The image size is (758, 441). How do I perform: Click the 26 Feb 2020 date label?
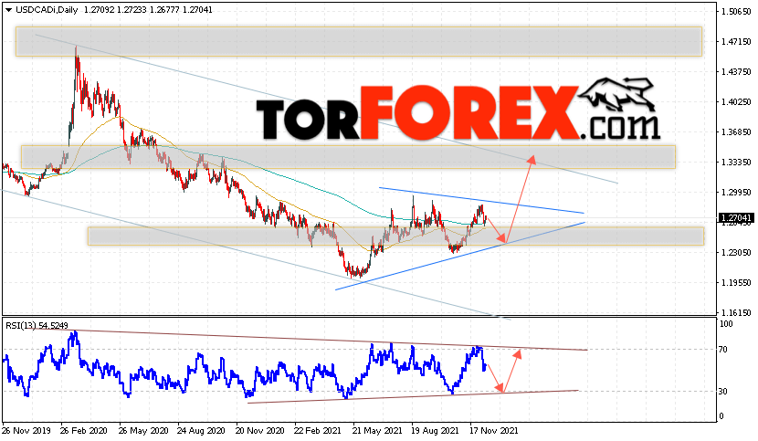coord(84,430)
